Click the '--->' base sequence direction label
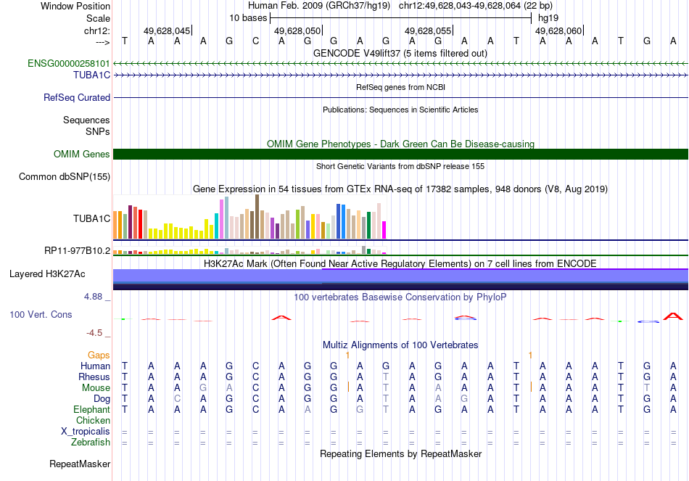Screen dimensions: 689x481 [x=103, y=42]
